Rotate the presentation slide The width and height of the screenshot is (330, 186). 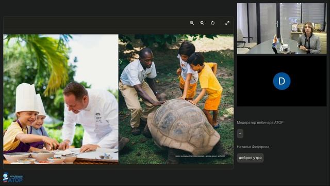[213, 23]
